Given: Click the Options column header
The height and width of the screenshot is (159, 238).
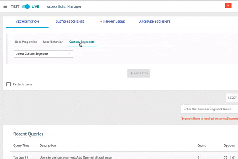Looking at the screenshot, I should pyautogui.click(x=229, y=145).
